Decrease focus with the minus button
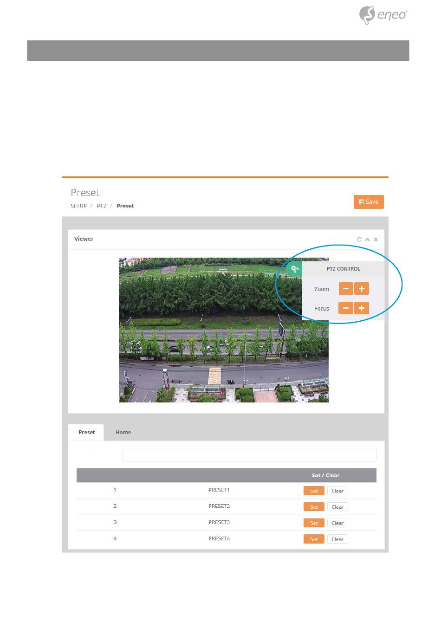 click(x=346, y=308)
